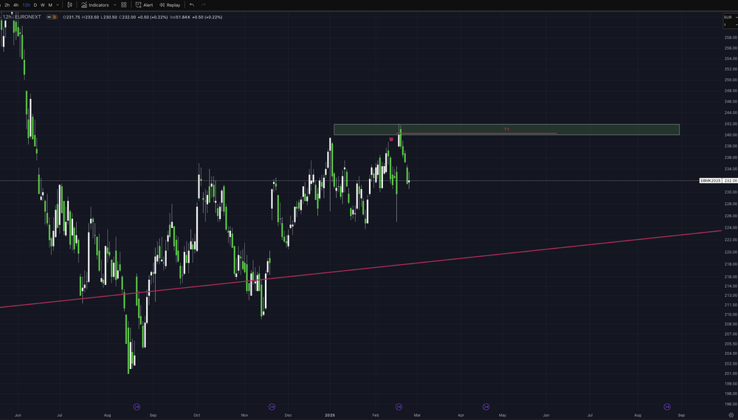Click the Dec label on time axis
Screen dimensions: 738x420
[x=288, y=416]
